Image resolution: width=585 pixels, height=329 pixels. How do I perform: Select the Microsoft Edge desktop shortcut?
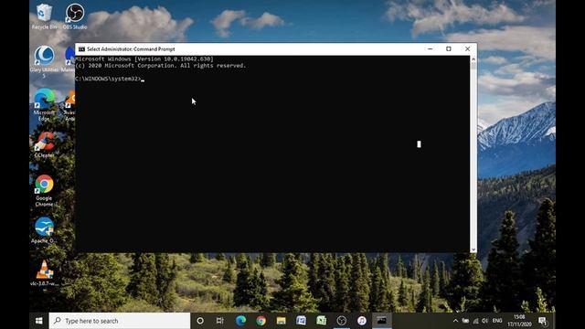pos(44,105)
